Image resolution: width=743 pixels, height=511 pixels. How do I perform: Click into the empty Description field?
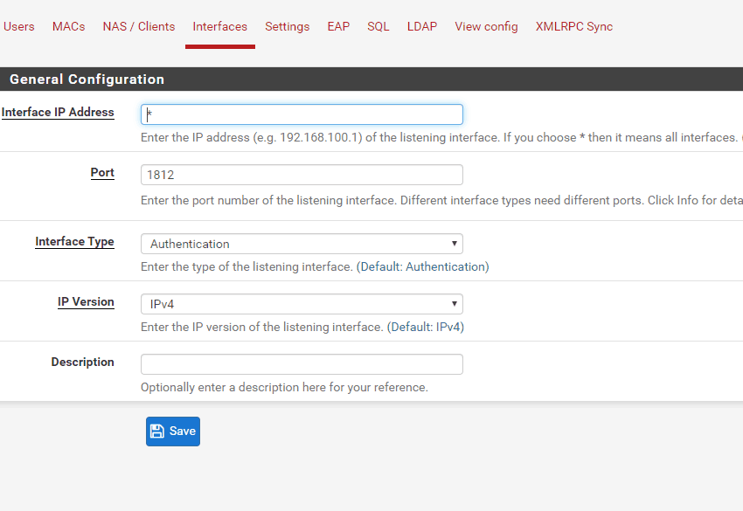tap(302, 364)
